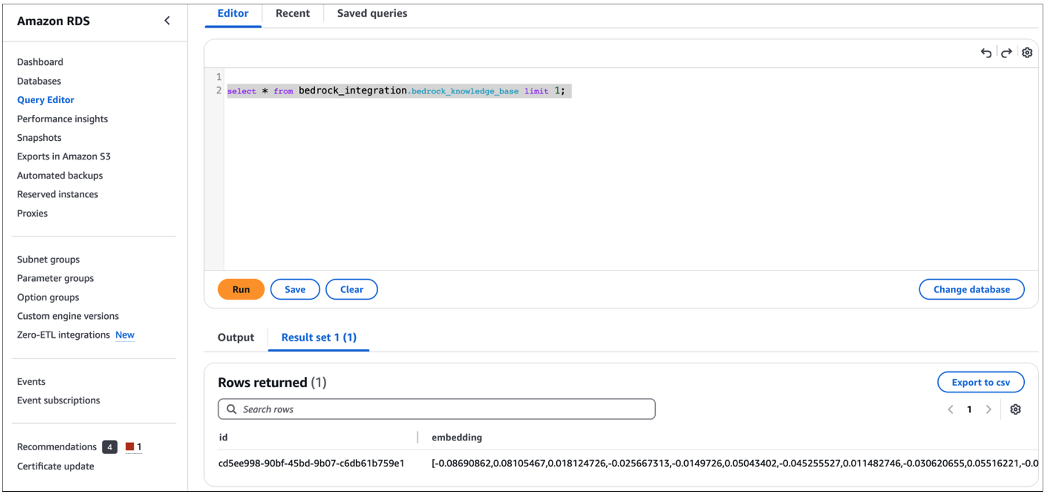Viewport: 1047px width, 496px height.
Task: Open results table preferences gear
Action: (1015, 410)
